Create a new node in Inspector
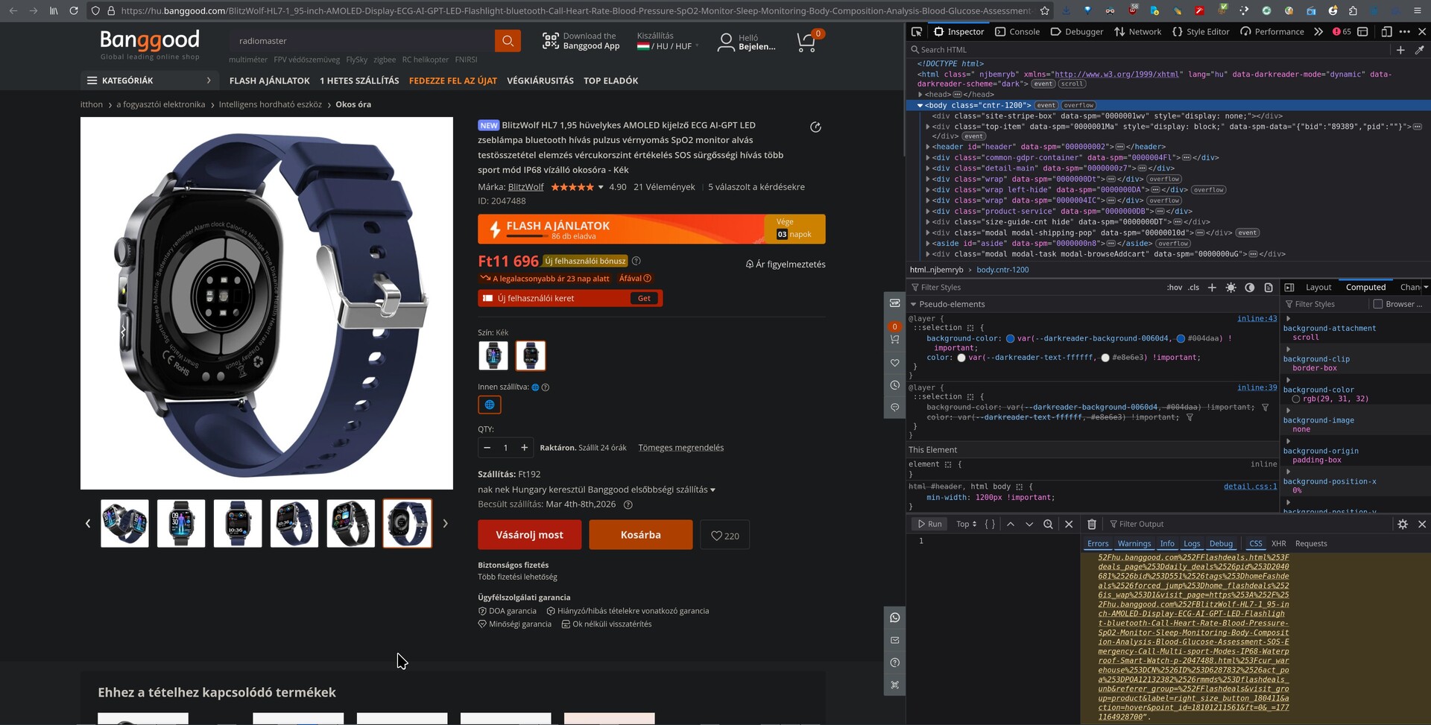The image size is (1431, 725). [x=1400, y=50]
